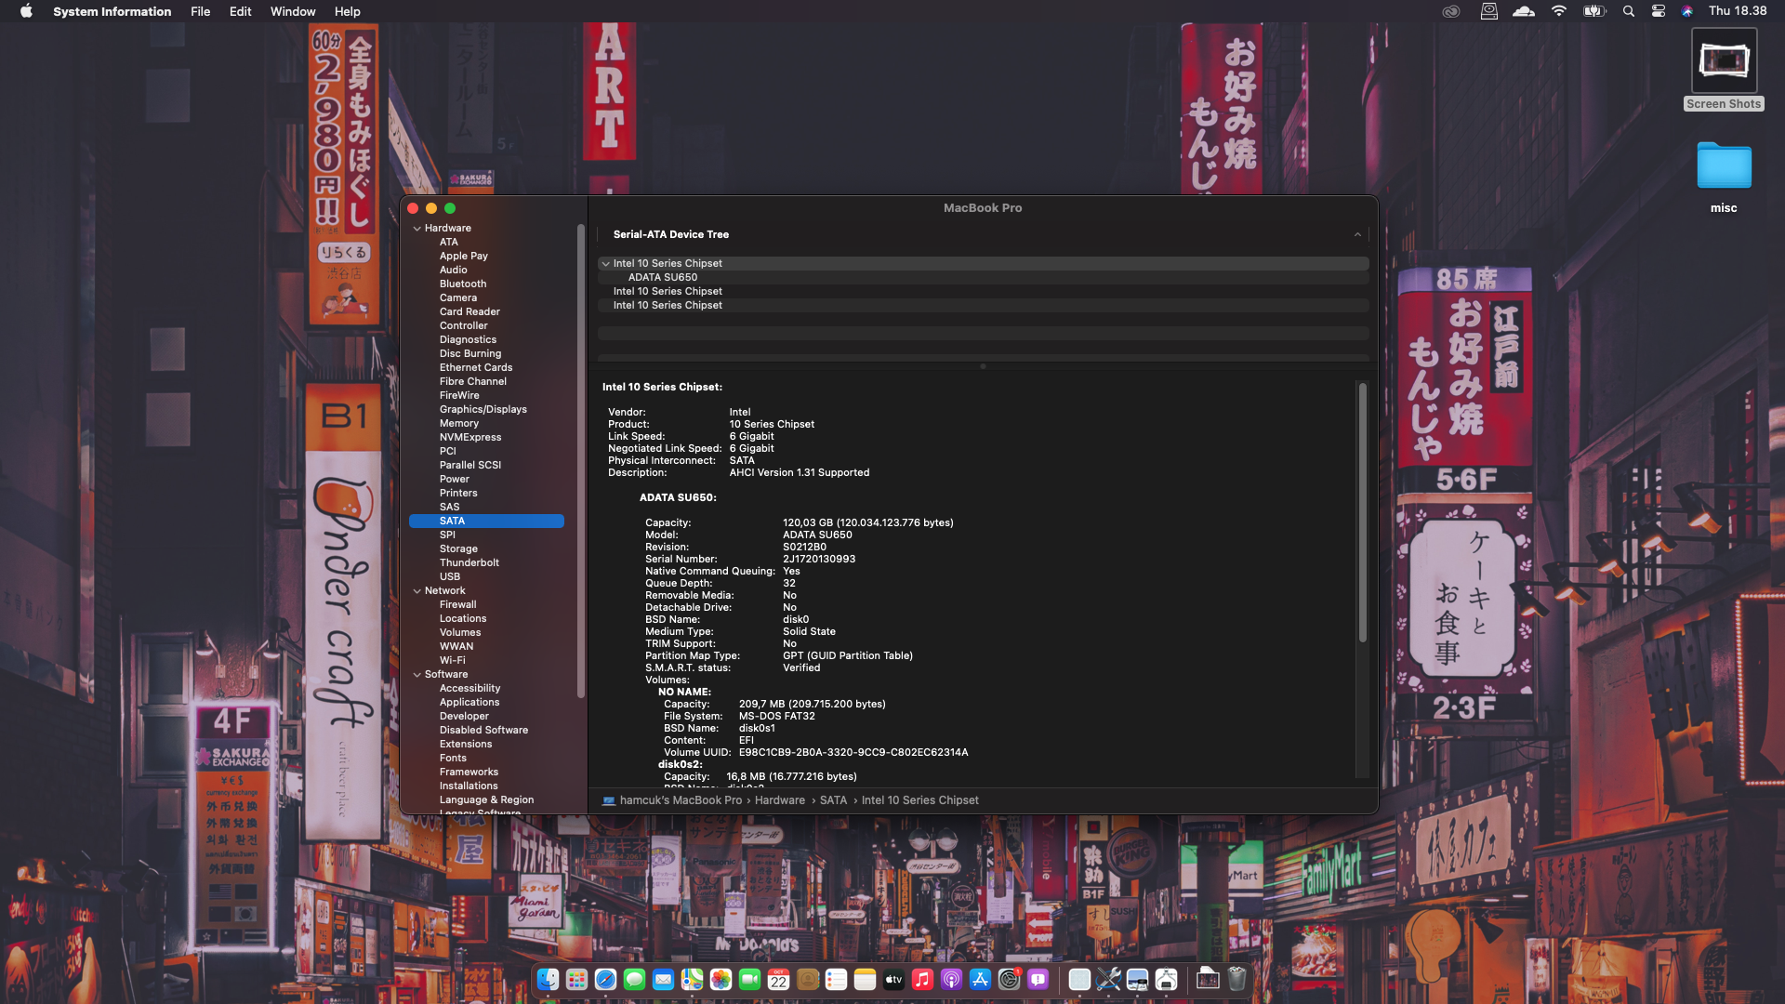The width and height of the screenshot is (1785, 1004).
Task: Open the Trash in the Dock
Action: pos(1236,979)
